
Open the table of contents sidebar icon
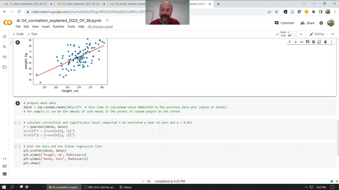5,36
